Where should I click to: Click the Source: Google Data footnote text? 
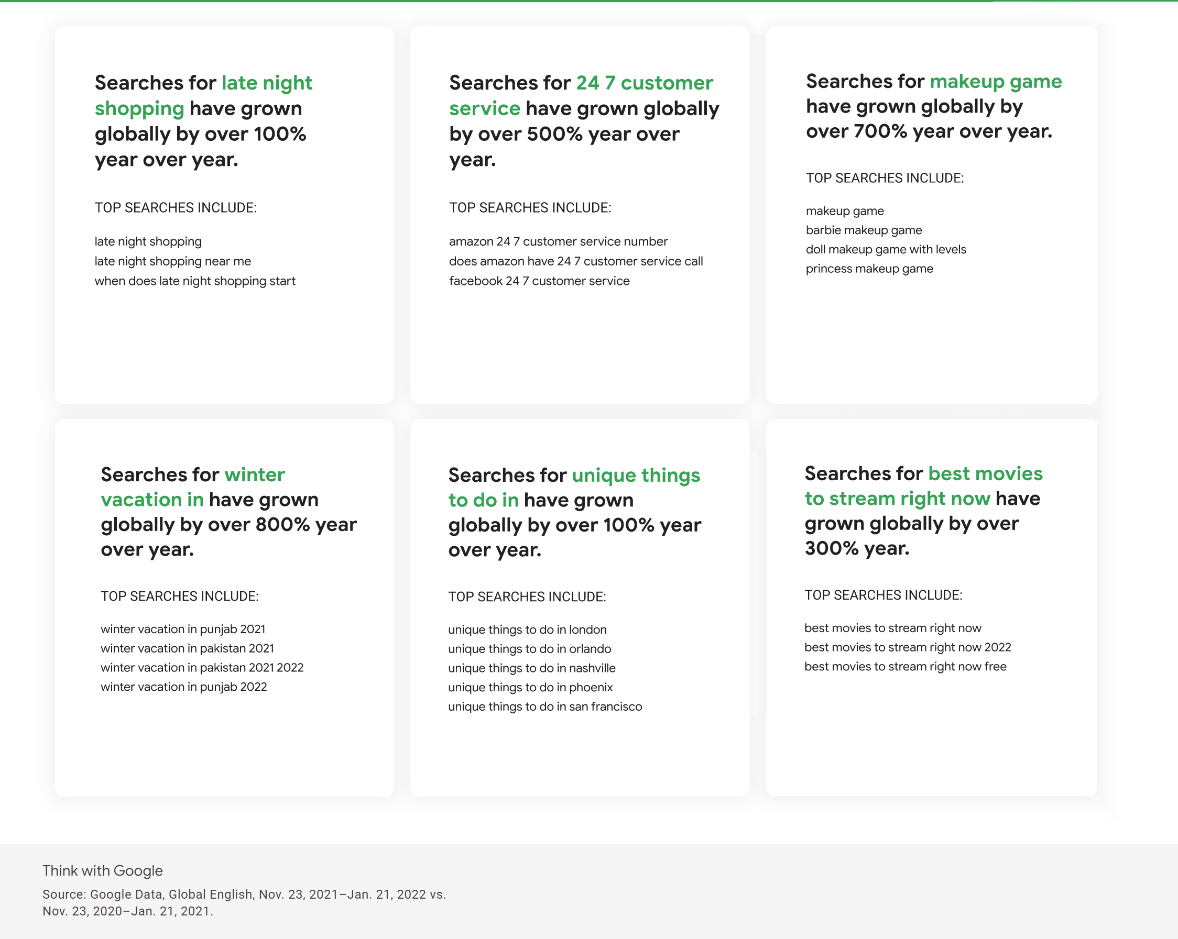click(244, 902)
